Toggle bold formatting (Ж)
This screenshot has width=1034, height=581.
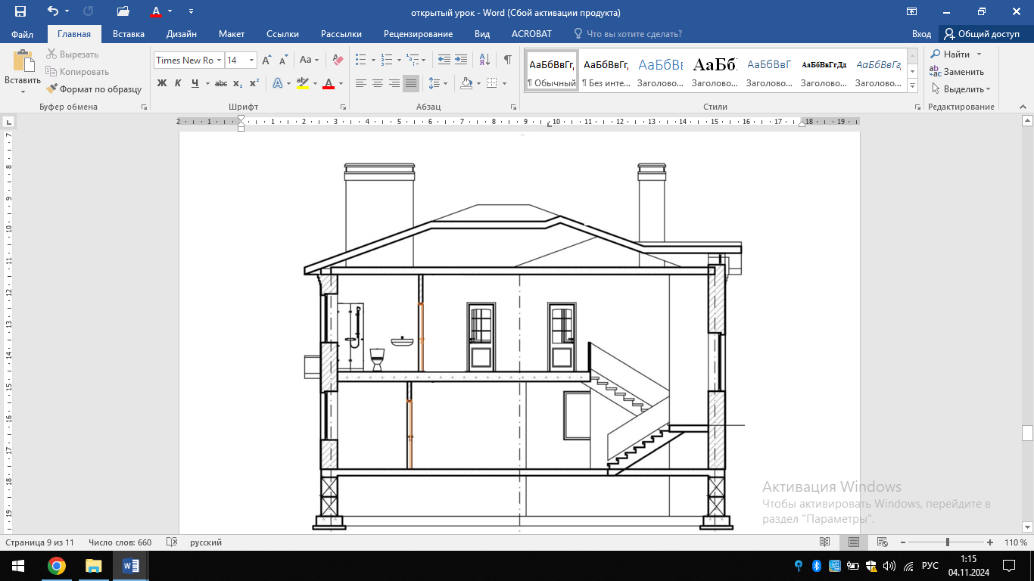point(161,83)
